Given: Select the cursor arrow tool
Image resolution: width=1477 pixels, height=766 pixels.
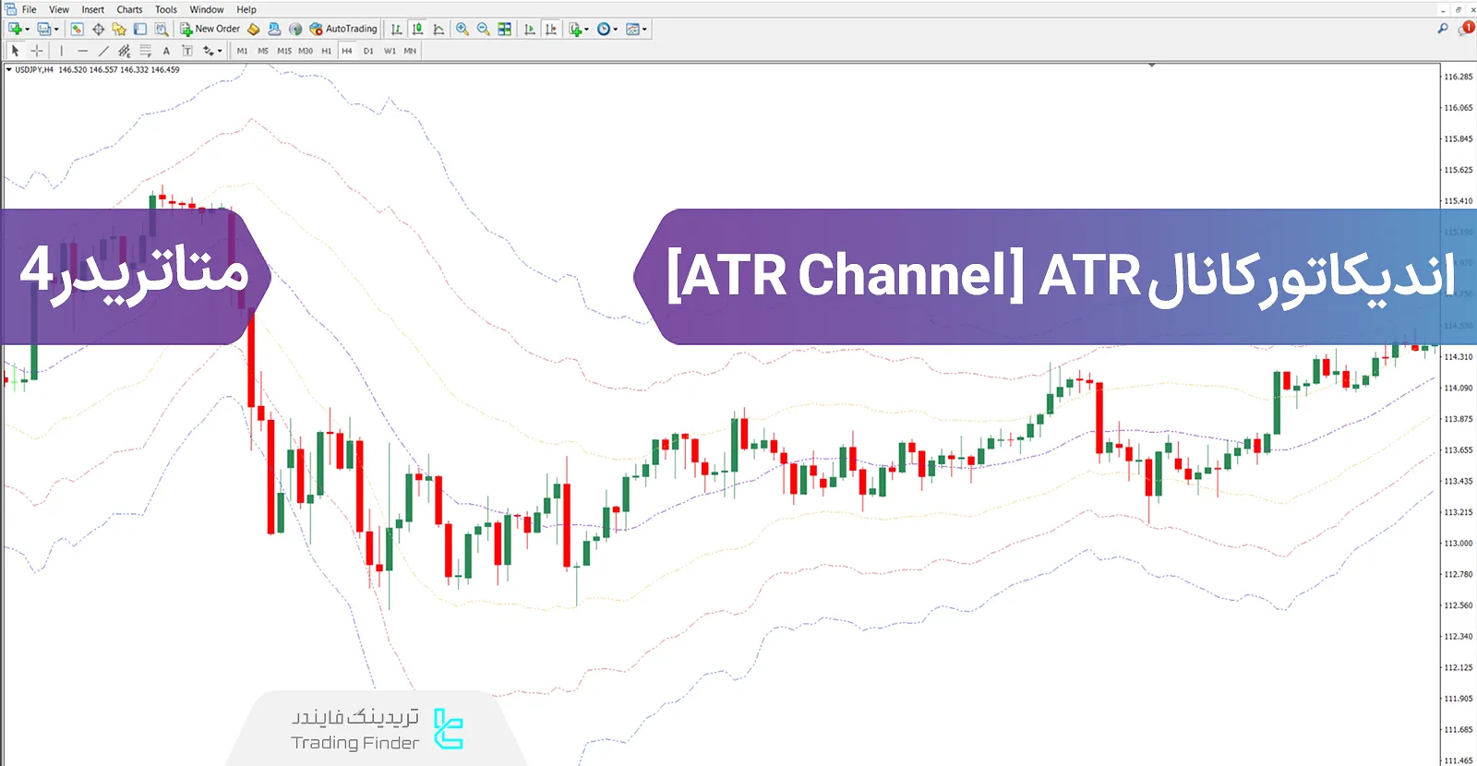Looking at the screenshot, I should [16, 51].
